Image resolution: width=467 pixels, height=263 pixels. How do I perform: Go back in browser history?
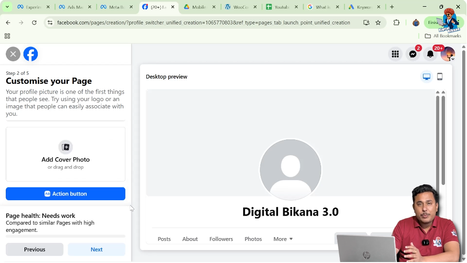click(x=8, y=23)
